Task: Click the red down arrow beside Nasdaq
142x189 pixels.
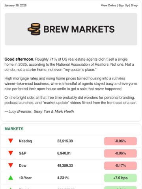Action: (11, 141)
